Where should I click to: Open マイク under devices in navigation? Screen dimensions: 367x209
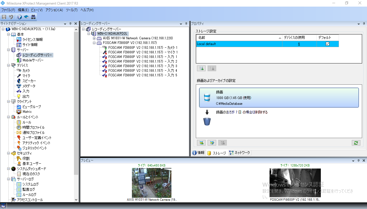(26, 76)
